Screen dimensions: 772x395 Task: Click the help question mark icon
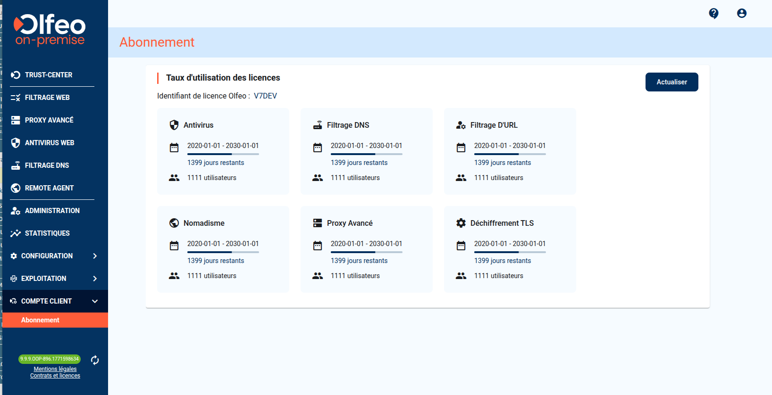(713, 13)
